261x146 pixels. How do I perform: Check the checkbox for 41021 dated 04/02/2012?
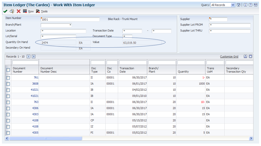(8, 90)
